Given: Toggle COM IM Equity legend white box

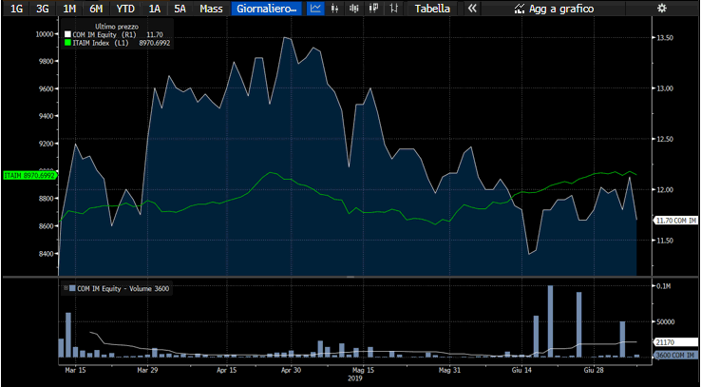Looking at the screenshot, I should [x=67, y=34].
